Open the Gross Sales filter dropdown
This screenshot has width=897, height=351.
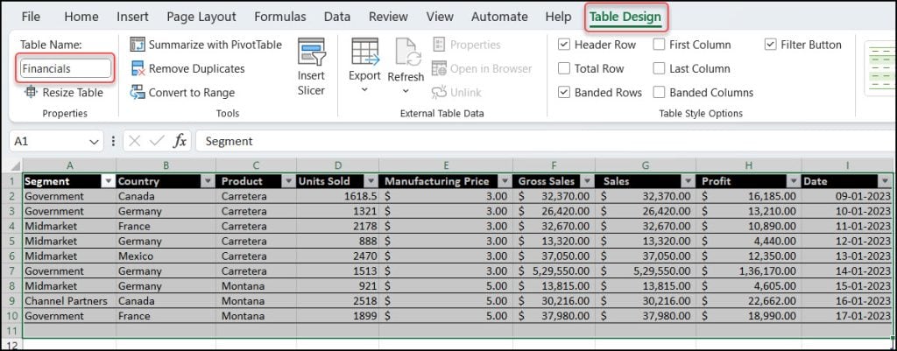click(588, 181)
